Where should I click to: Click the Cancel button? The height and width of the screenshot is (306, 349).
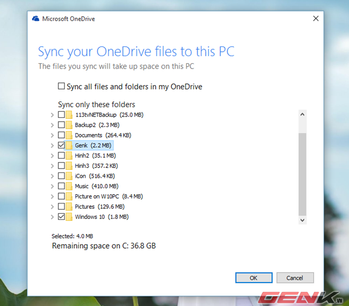[x=295, y=278]
